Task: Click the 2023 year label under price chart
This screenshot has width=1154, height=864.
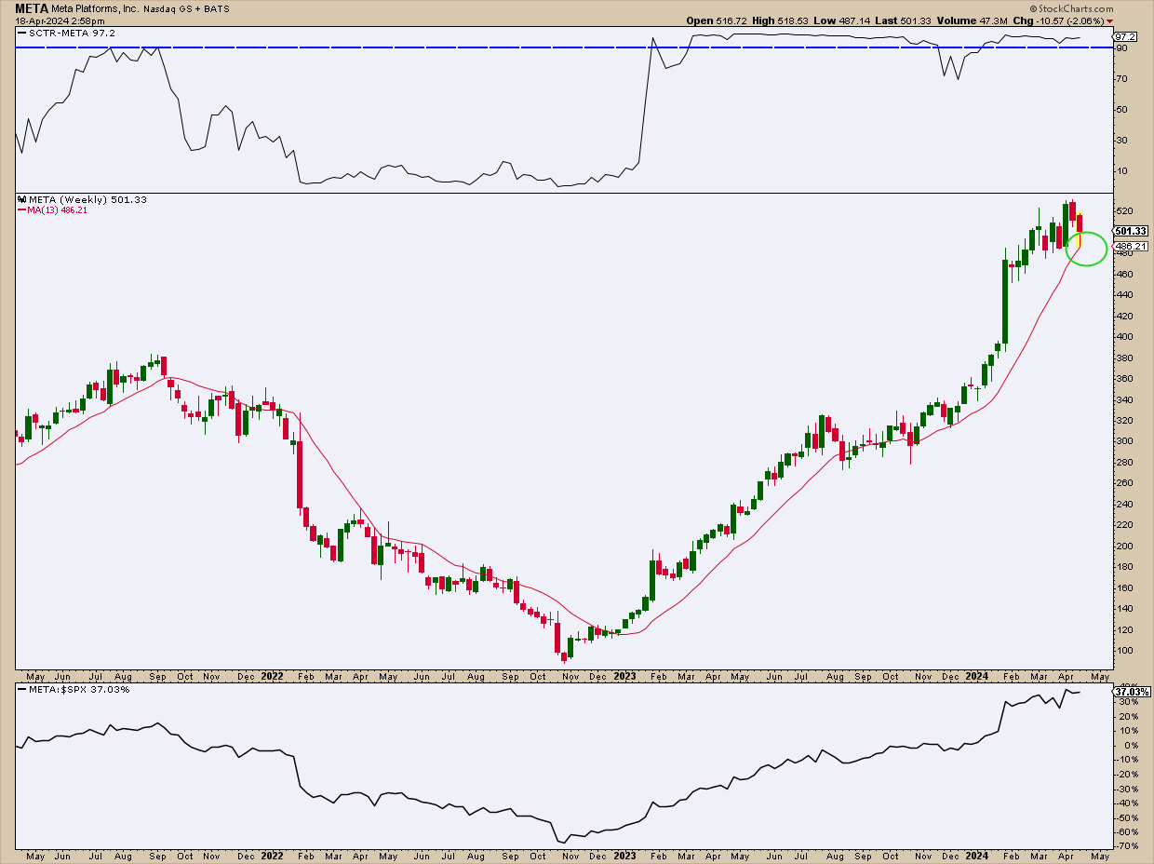Action: point(625,676)
